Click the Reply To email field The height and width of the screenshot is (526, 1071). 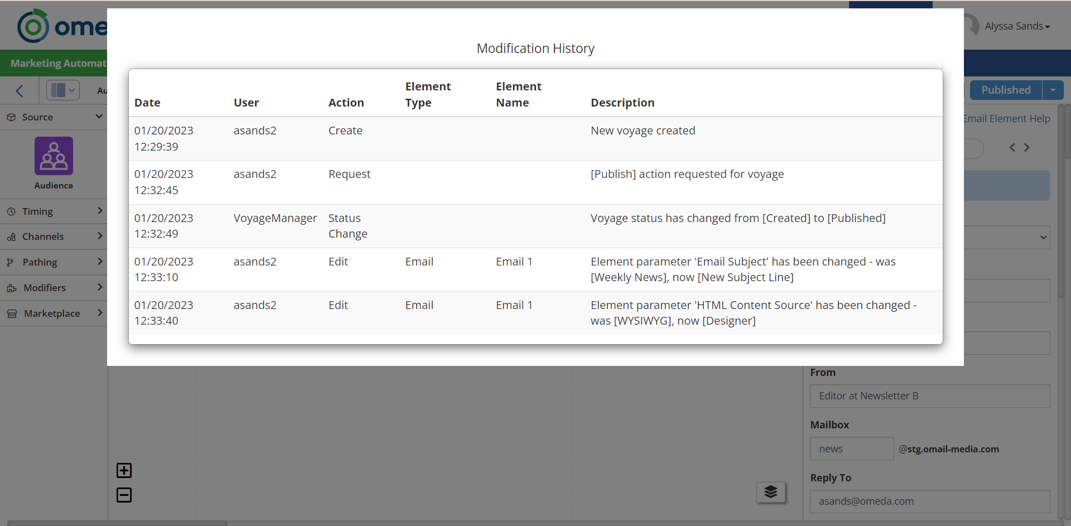coord(929,501)
